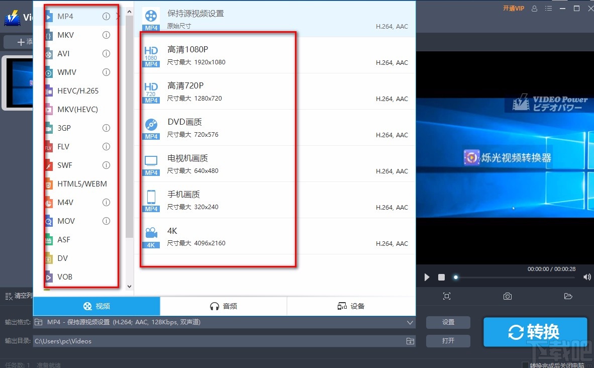594x368 pixels.
Task: Click the fullscreen preview icon below the player
Action: coord(447,296)
